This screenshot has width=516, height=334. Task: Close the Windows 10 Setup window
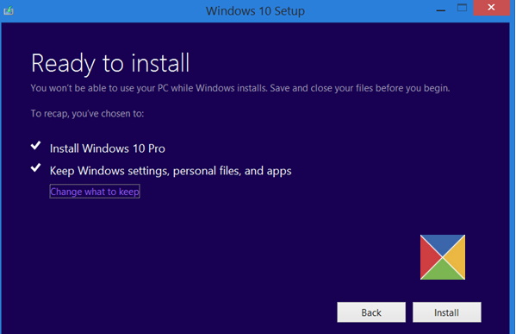click(x=491, y=8)
